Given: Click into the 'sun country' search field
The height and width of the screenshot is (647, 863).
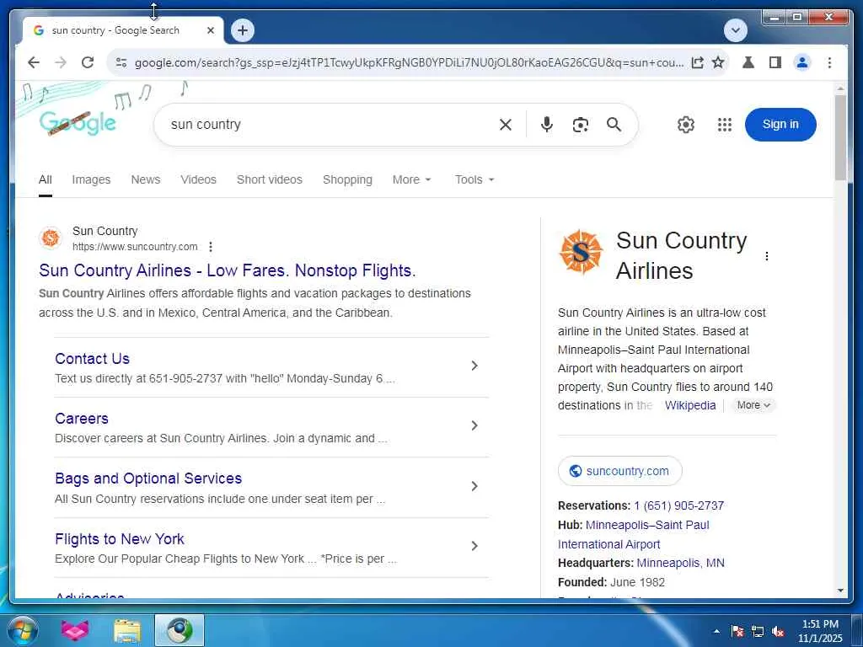Looking at the screenshot, I should [x=330, y=125].
